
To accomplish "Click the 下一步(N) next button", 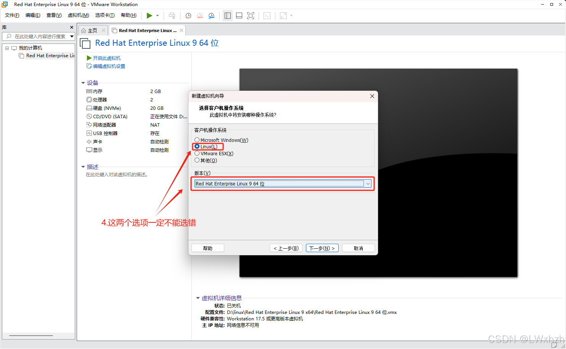I will [322, 248].
